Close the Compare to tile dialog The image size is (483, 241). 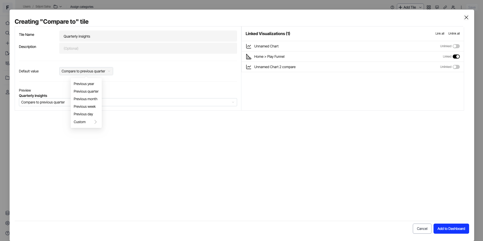tap(466, 17)
